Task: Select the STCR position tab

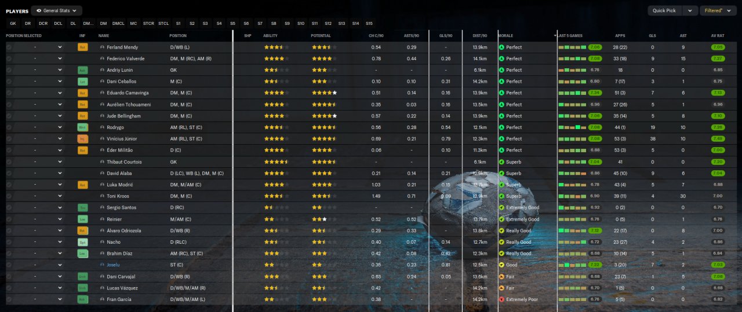Action: coord(148,24)
